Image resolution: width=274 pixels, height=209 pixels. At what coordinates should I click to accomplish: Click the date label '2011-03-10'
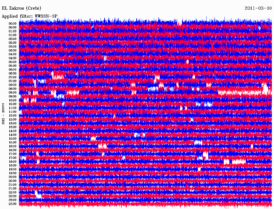tap(258, 8)
